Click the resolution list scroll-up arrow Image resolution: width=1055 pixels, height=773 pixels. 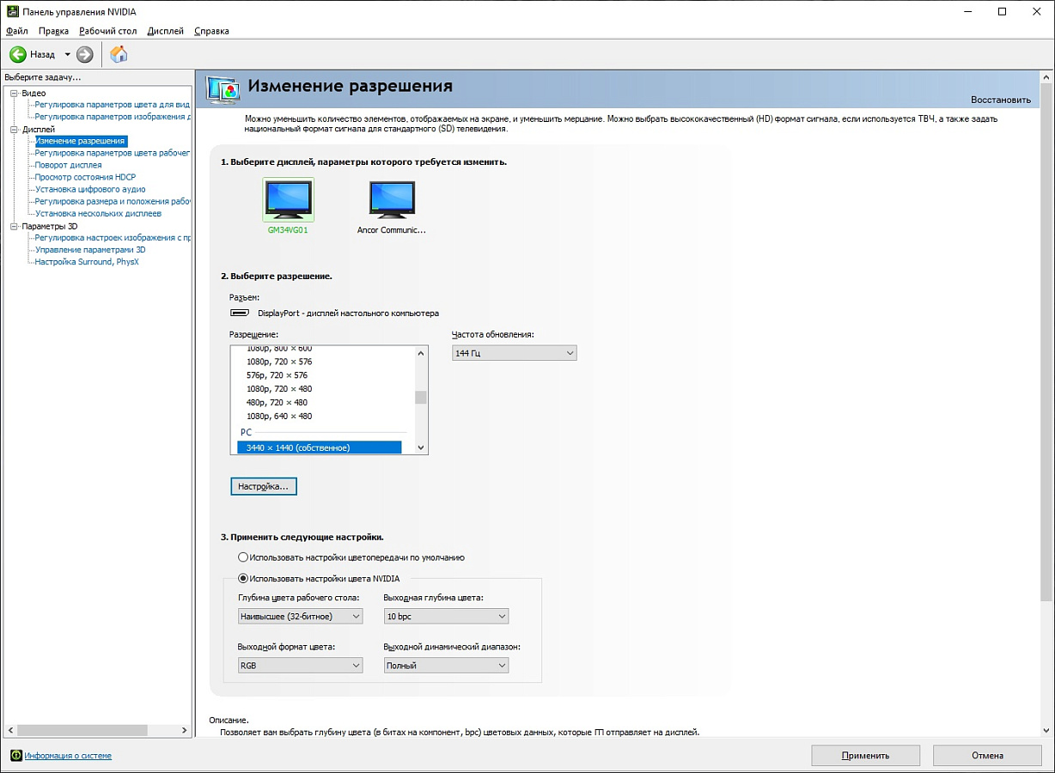pos(421,353)
